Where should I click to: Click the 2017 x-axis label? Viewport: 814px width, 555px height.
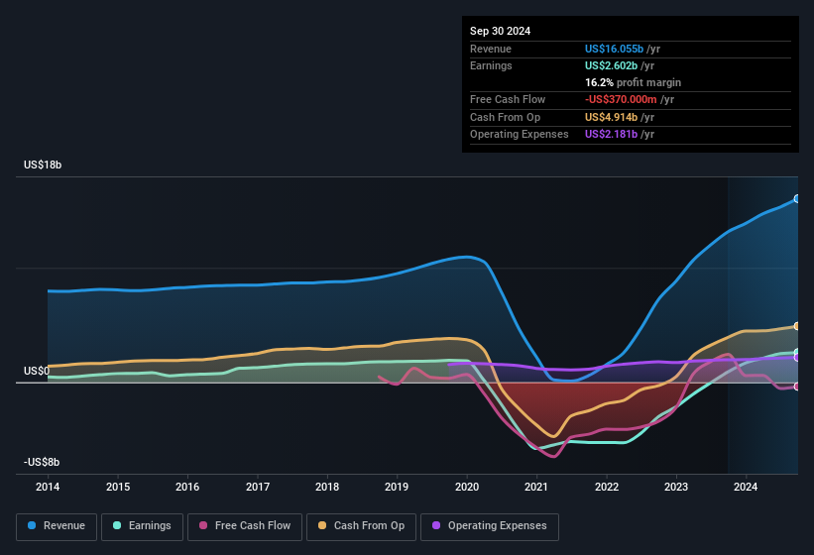[258, 487]
